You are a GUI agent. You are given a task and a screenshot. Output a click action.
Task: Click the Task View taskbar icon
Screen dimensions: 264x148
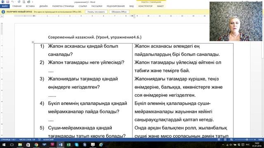pyautogui.click(x=12, y=145)
